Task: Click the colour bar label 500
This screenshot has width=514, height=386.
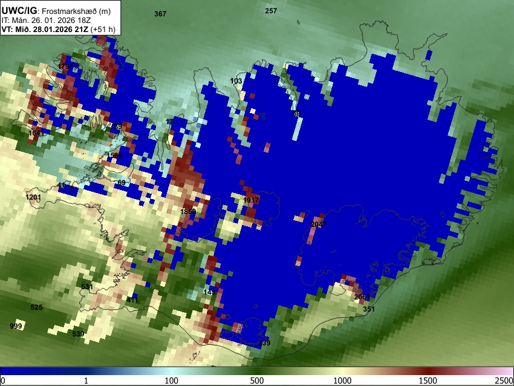Action: [256, 381]
